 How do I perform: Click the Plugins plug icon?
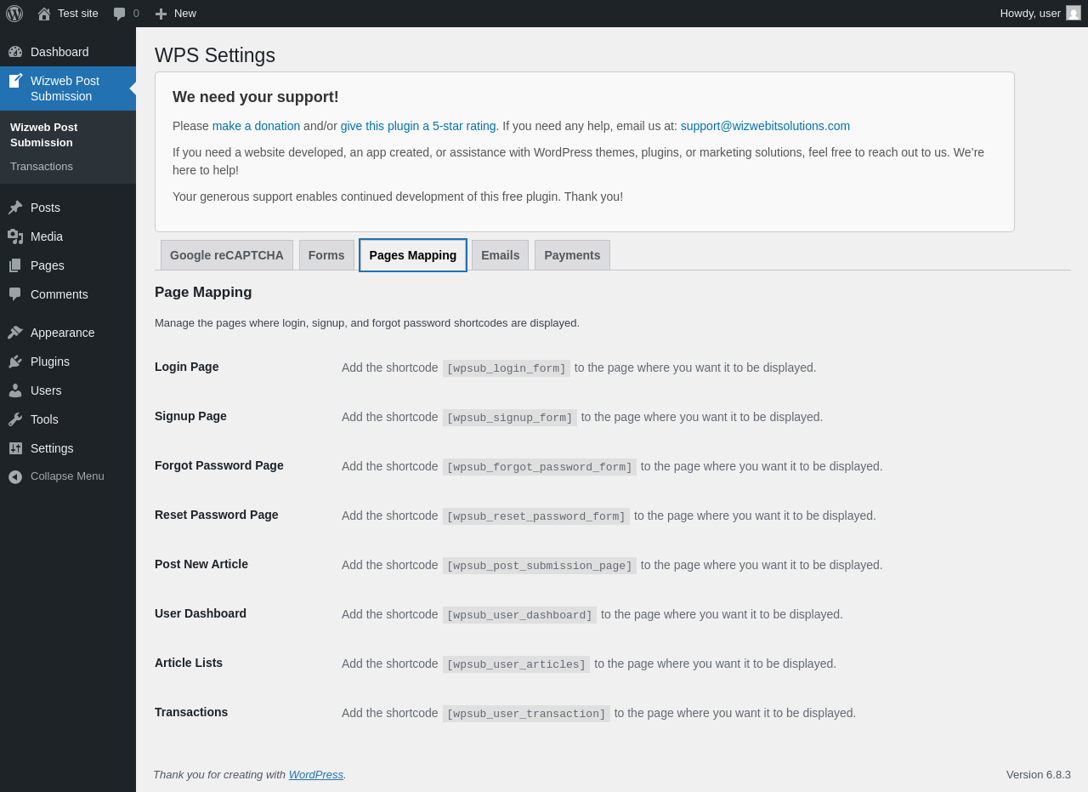click(x=15, y=362)
